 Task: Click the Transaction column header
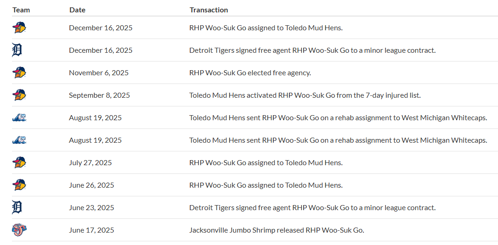click(x=209, y=10)
